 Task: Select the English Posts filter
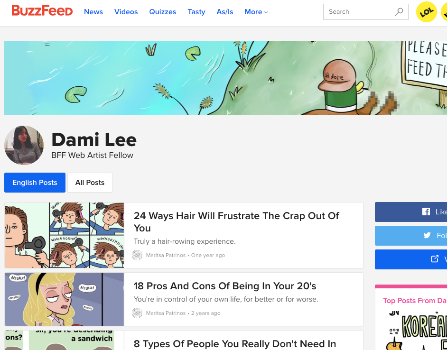pos(35,183)
